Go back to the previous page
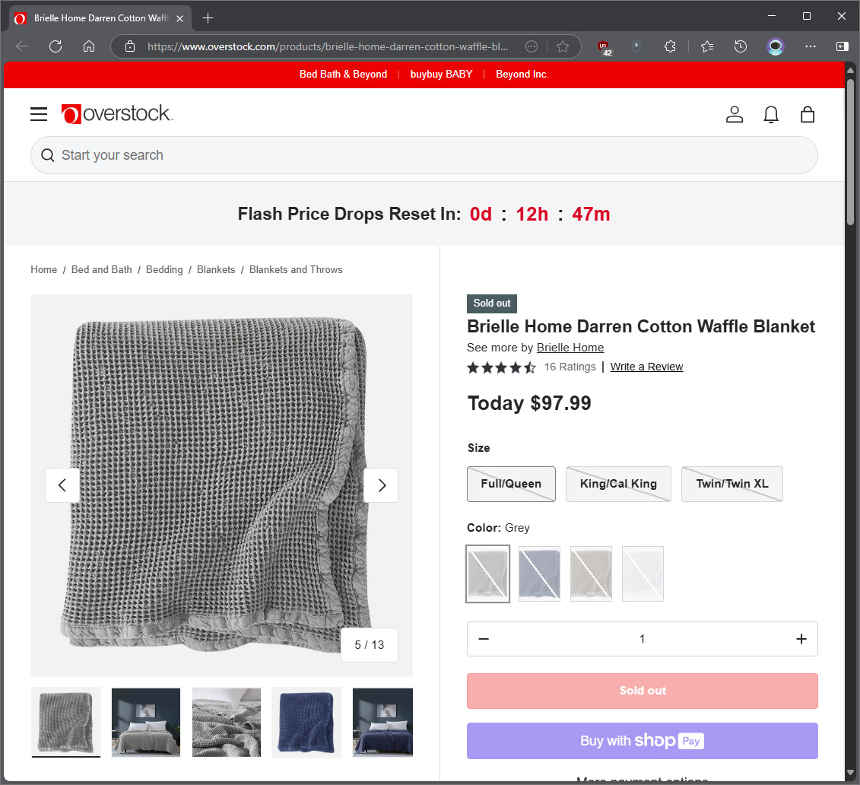Screen dimensions: 860x785 (x=22, y=46)
